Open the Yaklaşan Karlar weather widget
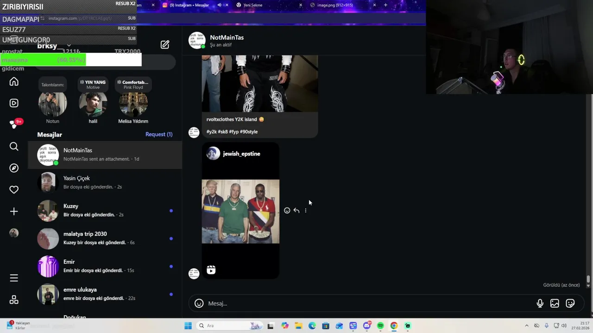 click(19, 325)
